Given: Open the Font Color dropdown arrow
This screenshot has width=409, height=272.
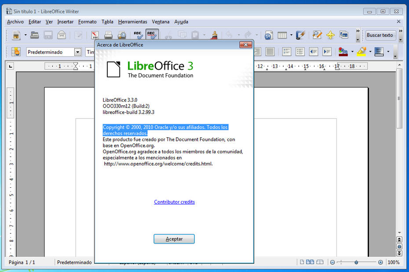Looking at the screenshot, I should coord(352,52).
